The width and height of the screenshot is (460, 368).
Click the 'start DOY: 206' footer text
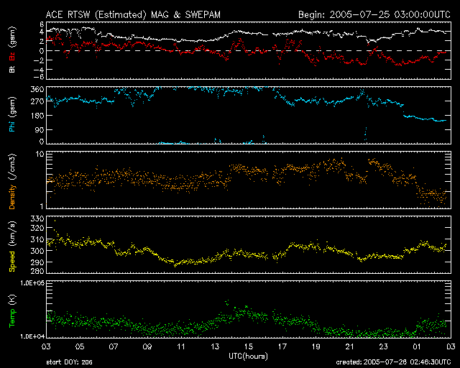69,362
